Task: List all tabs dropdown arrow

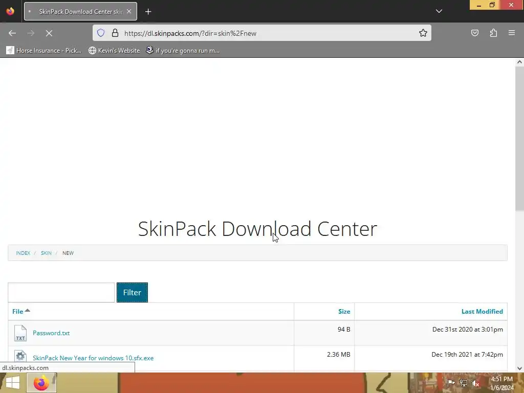Action: point(439,11)
